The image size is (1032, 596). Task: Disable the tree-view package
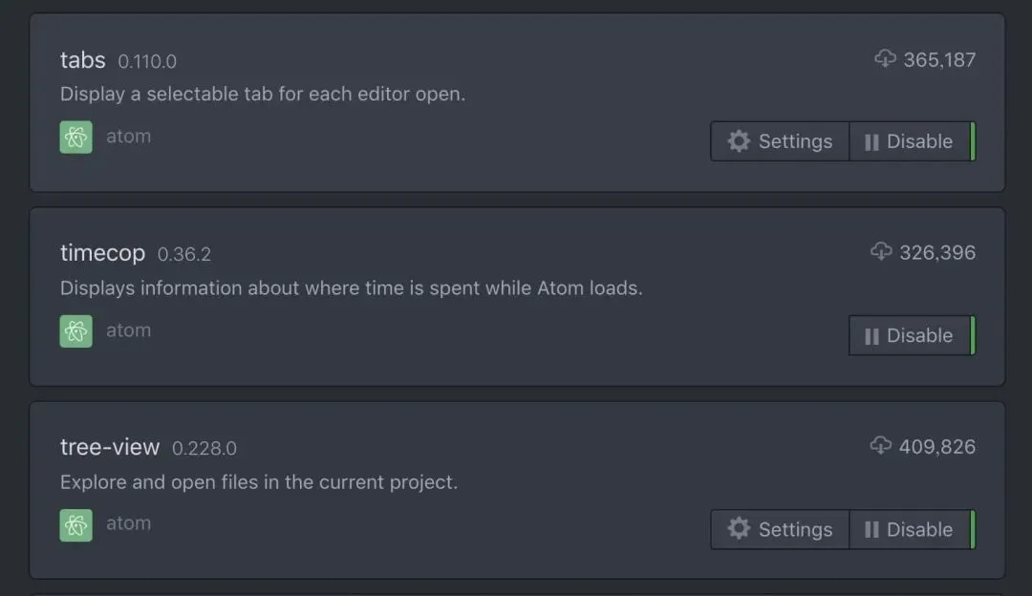[x=910, y=529]
